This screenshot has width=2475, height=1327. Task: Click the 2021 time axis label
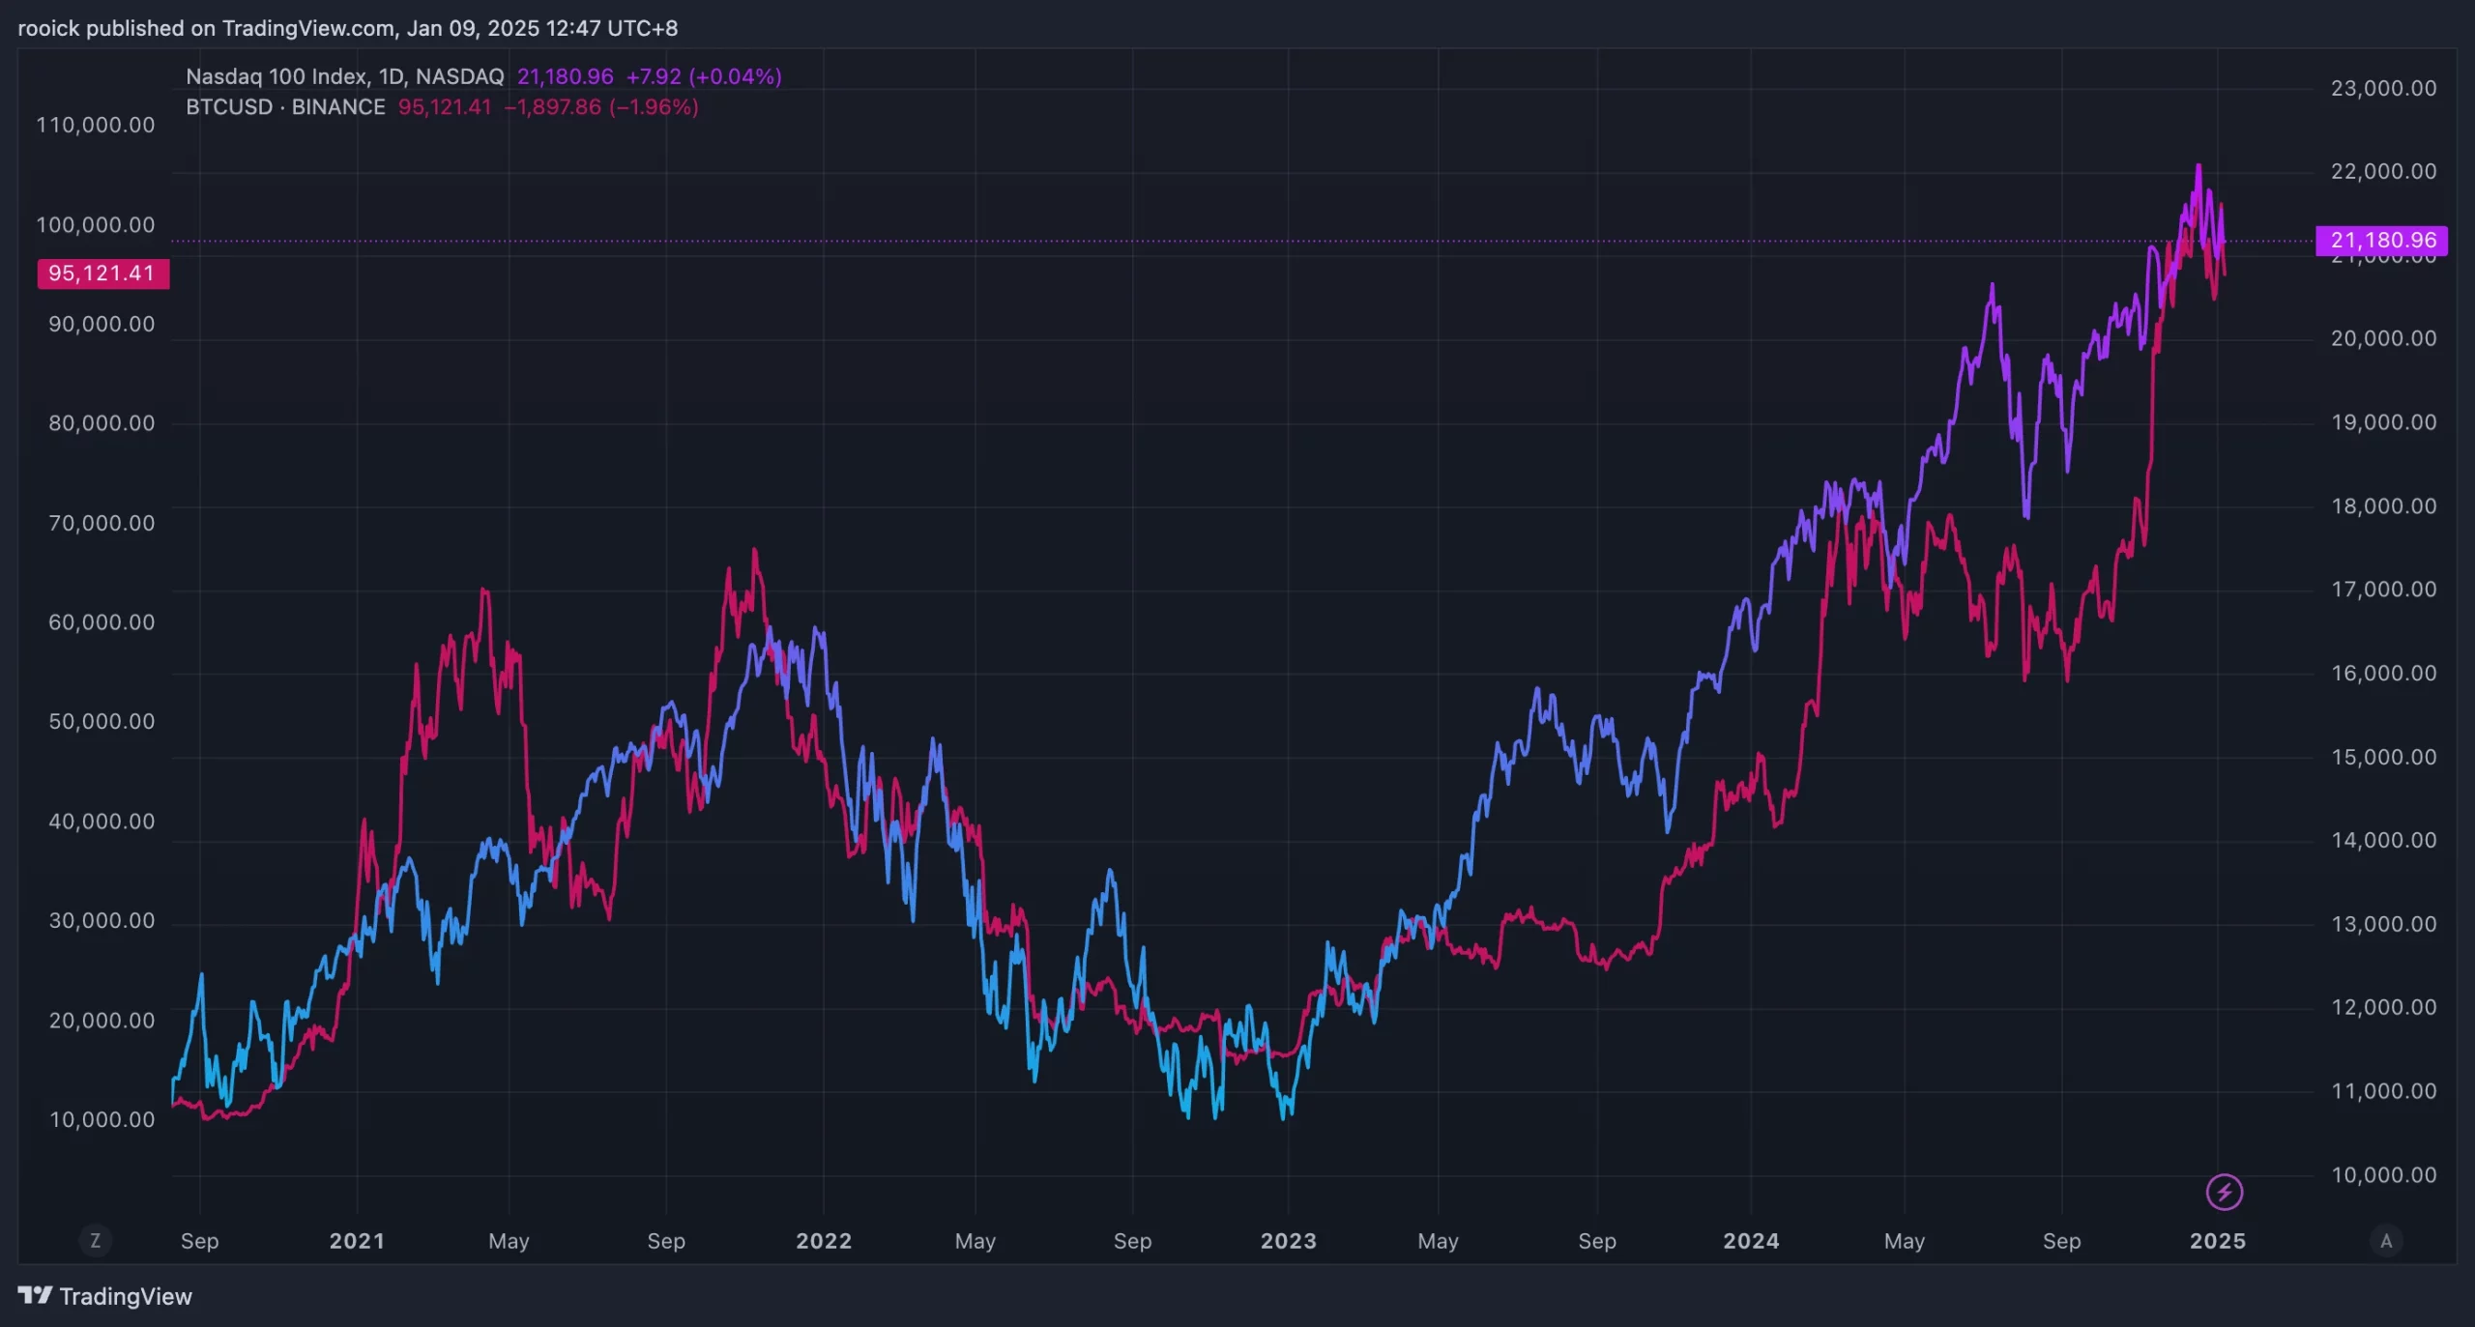click(357, 1241)
